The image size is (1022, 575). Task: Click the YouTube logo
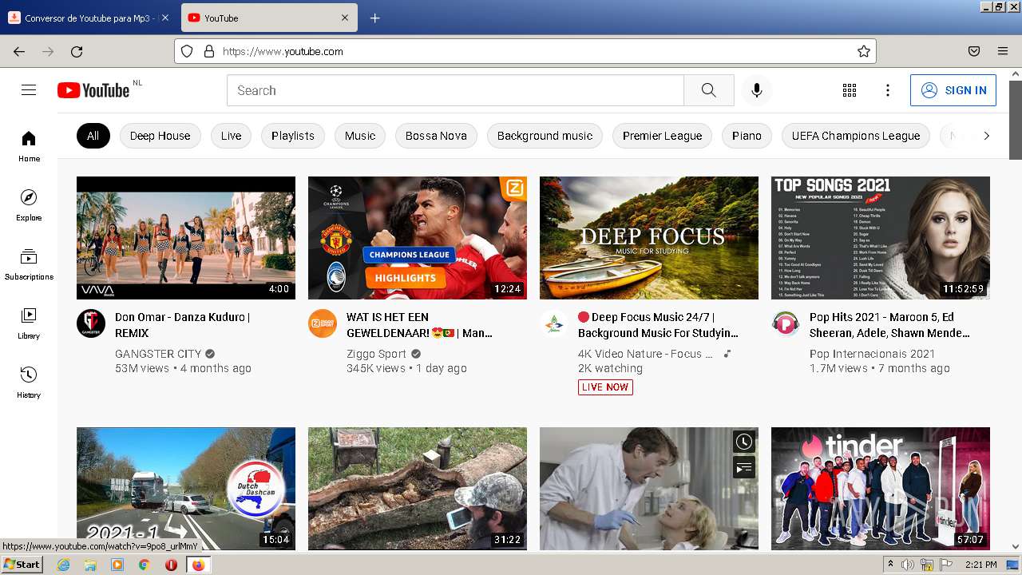point(93,90)
